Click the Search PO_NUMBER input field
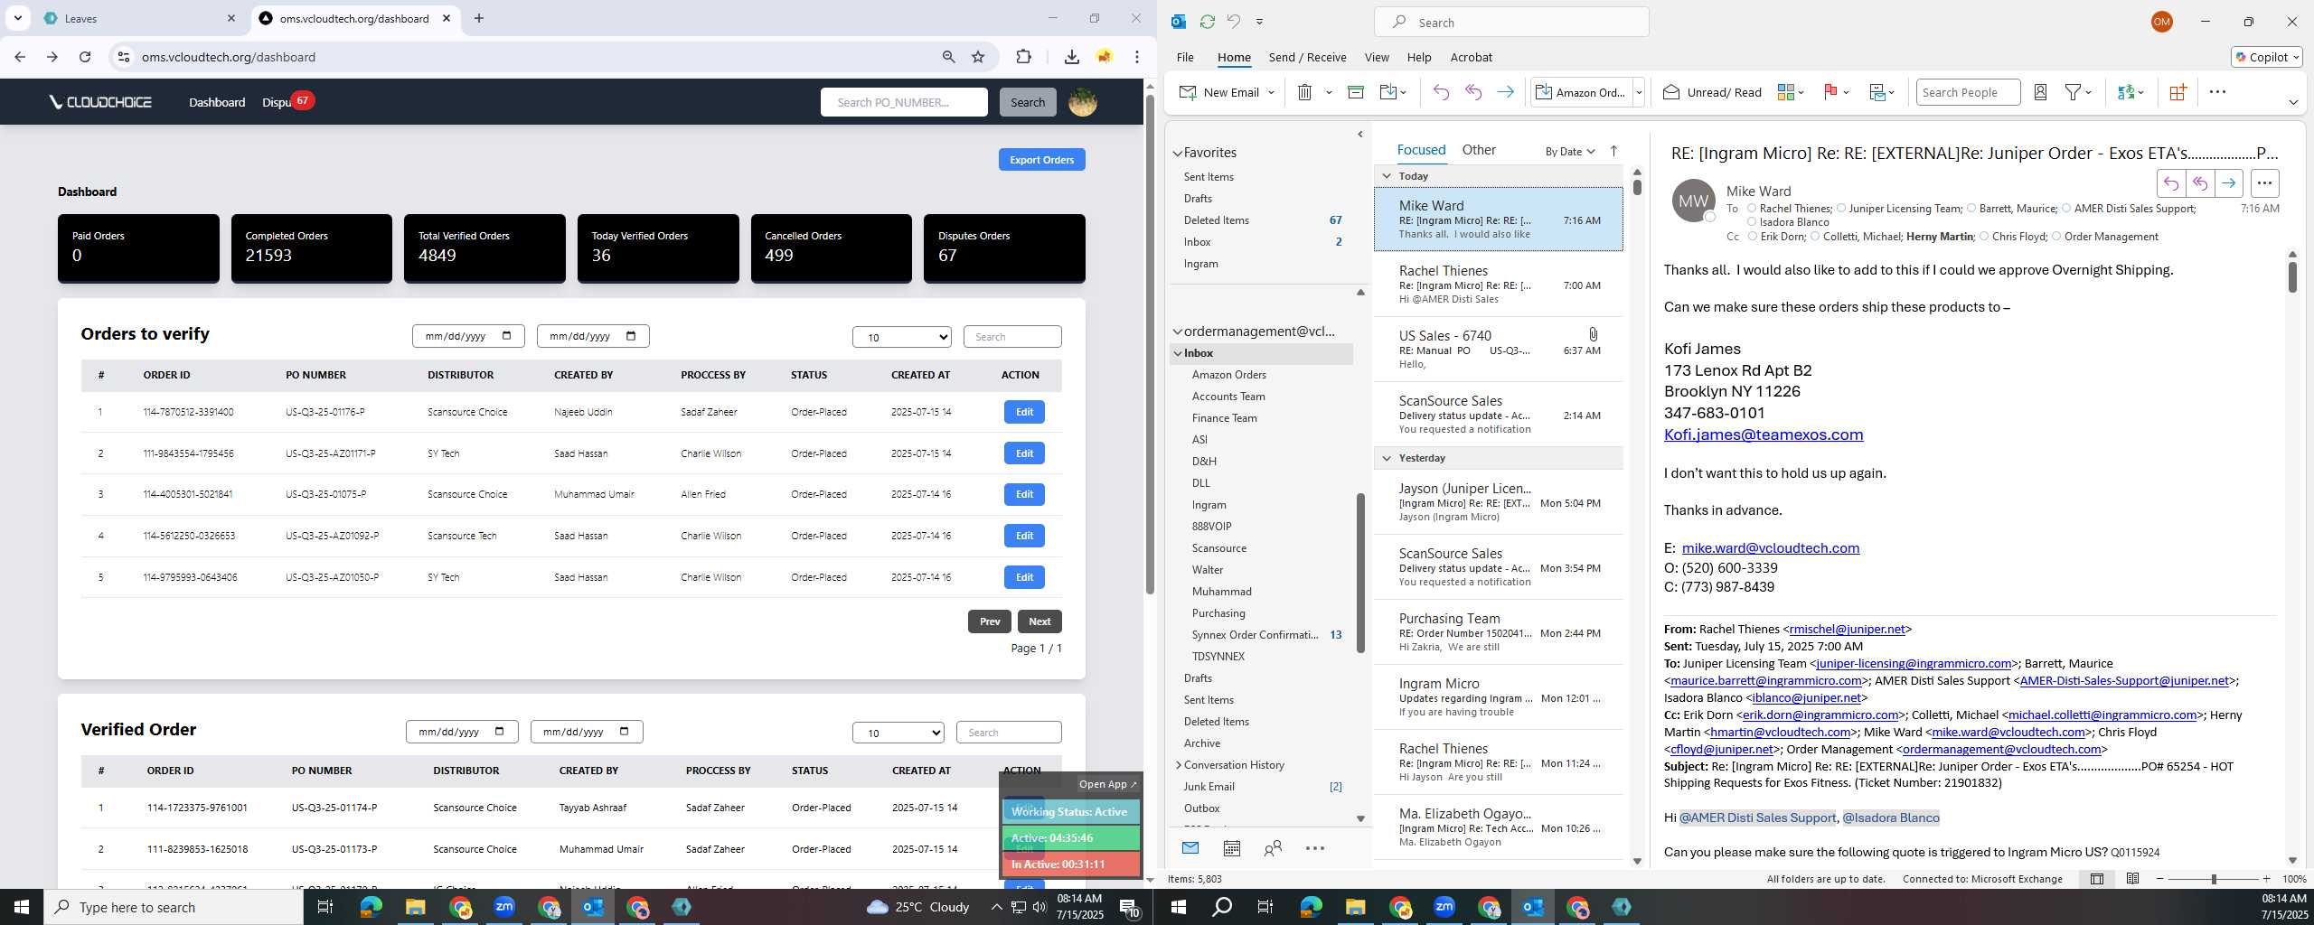 coord(904,102)
